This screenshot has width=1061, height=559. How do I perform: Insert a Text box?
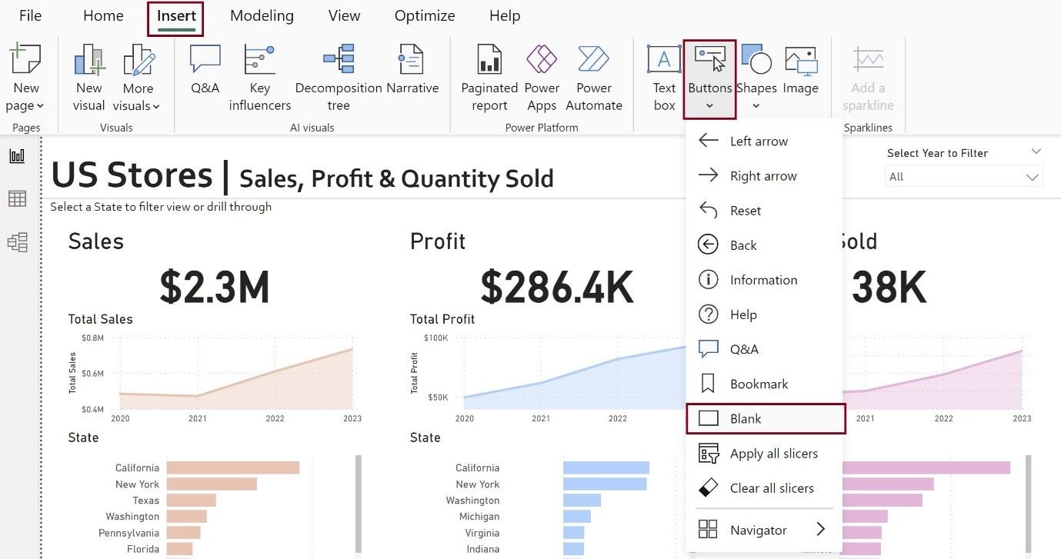(x=664, y=78)
